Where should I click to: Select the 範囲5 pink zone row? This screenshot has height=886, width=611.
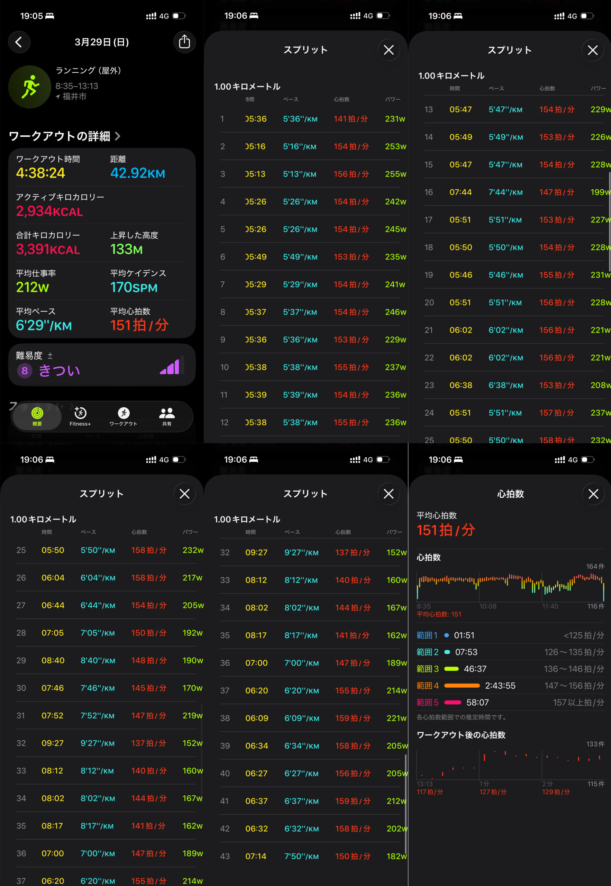[510, 703]
